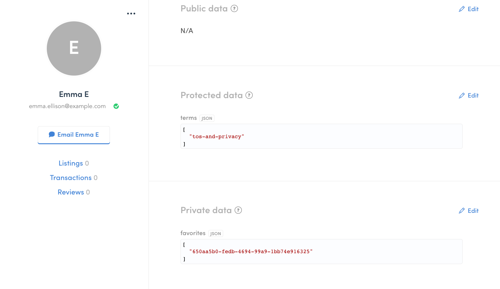Click the JSON badge next to favorites
Screen dimensions: 500x289
pos(215,233)
